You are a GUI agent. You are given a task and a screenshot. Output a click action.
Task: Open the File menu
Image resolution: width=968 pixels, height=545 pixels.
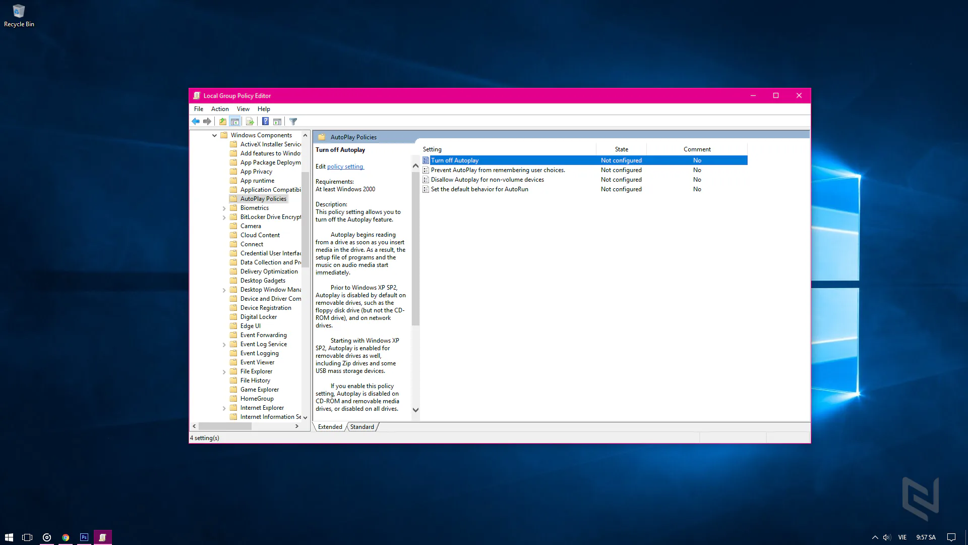tap(199, 109)
